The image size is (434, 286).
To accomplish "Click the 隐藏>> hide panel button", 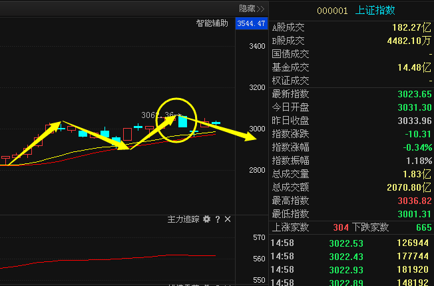I will (x=252, y=8).
